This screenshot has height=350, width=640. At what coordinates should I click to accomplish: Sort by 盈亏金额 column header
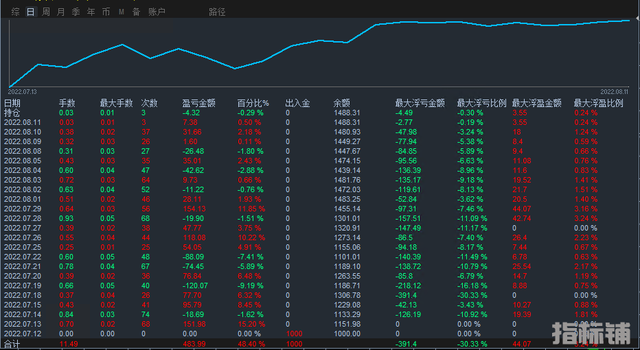pyautogui.click(x=198, y=103)
